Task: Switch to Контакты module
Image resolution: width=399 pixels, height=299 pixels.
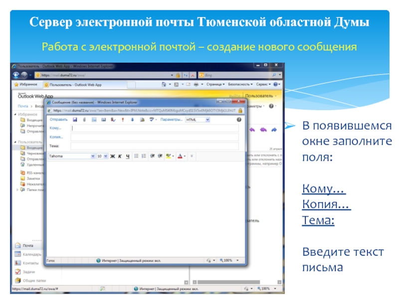Action: point(27,263)
